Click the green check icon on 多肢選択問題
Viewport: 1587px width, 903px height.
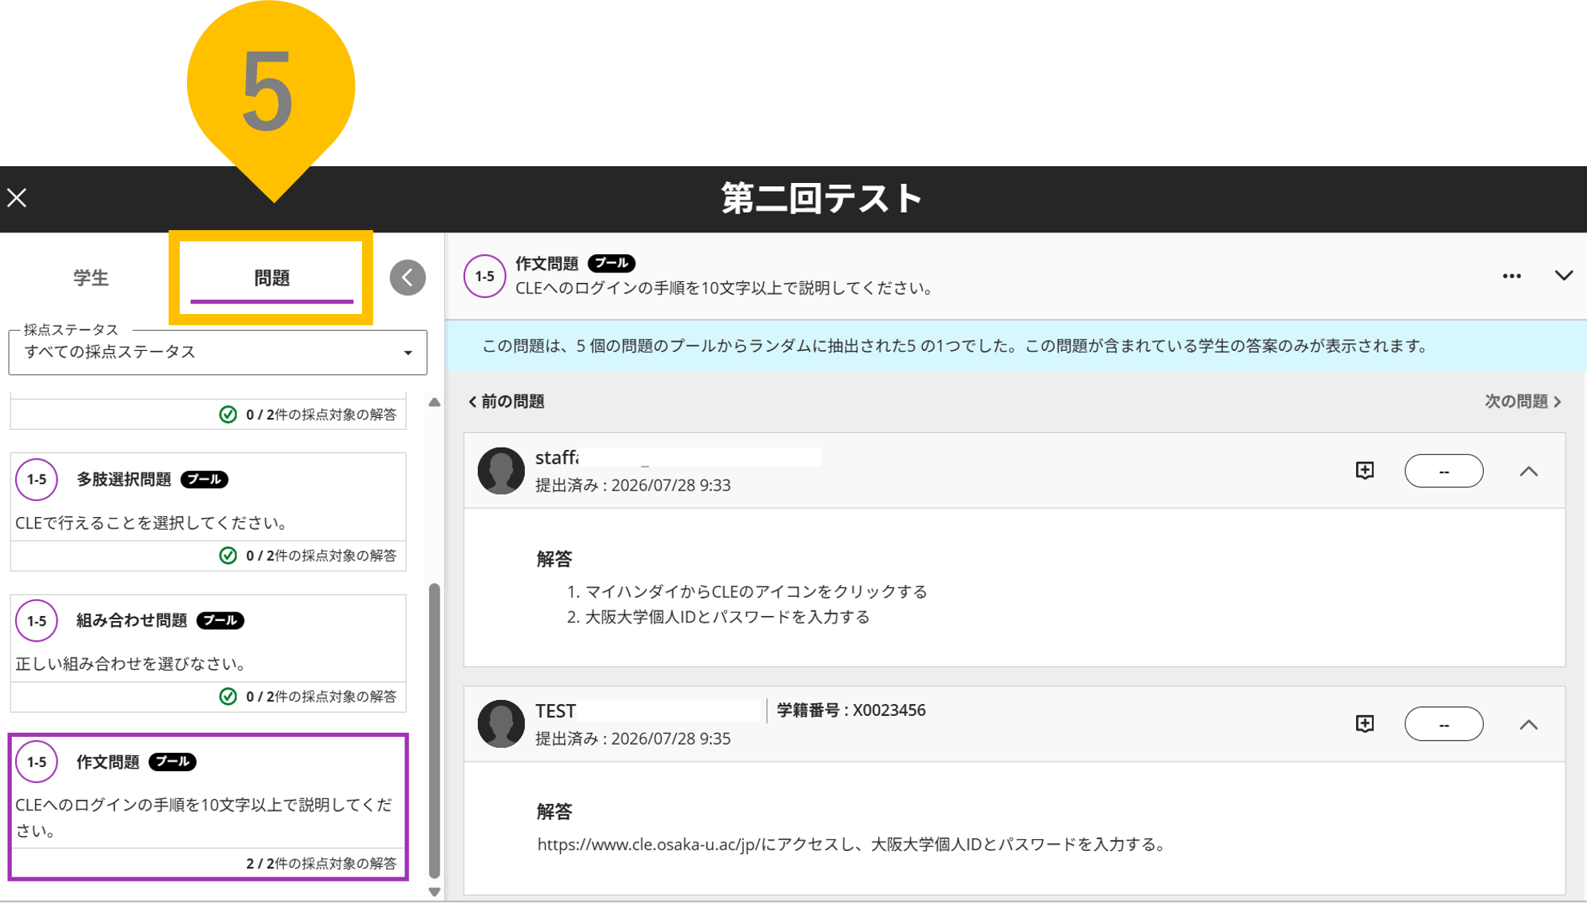228,555
